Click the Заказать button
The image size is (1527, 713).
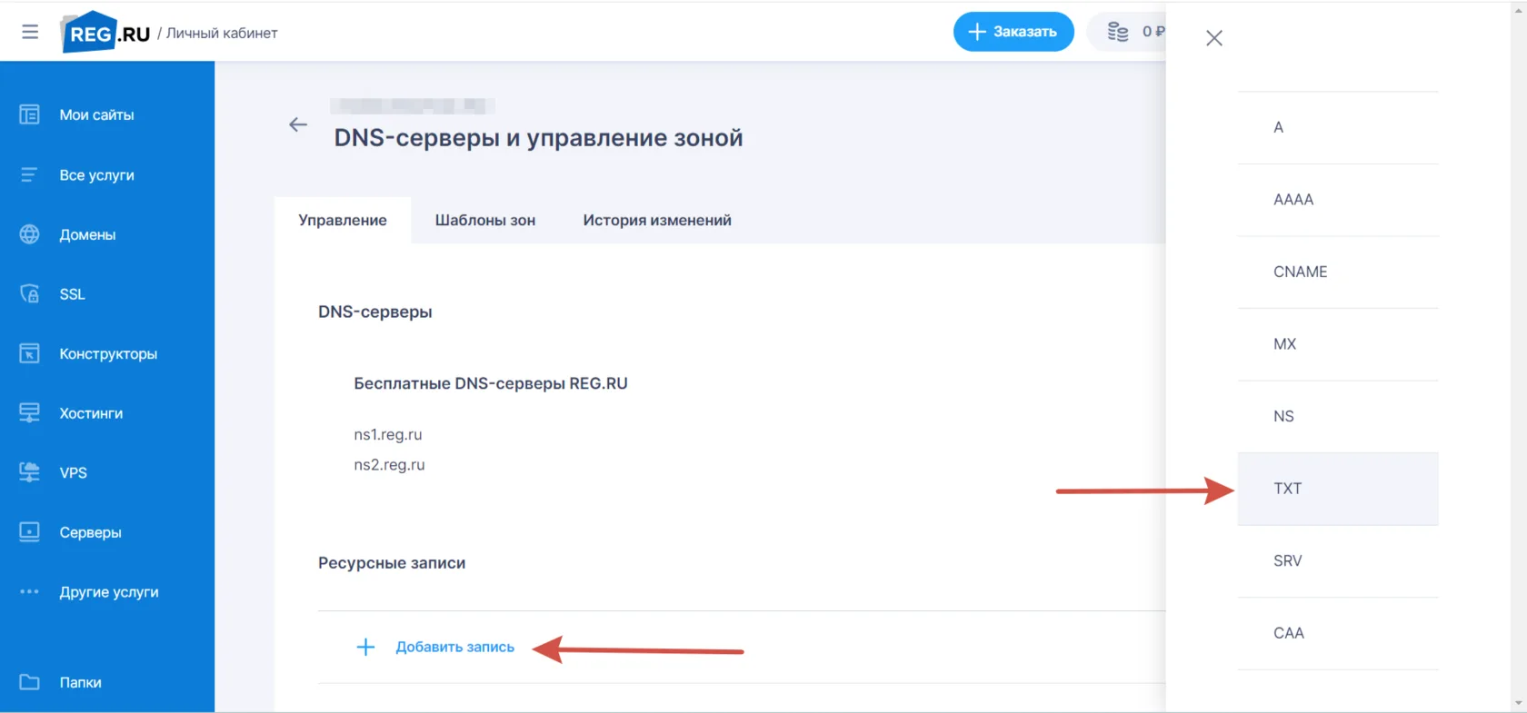[1013, 32]
